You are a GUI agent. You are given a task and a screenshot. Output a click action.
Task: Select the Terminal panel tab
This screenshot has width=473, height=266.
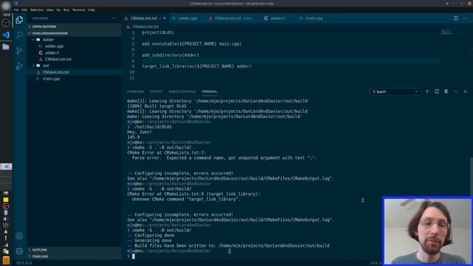[209, 92]
